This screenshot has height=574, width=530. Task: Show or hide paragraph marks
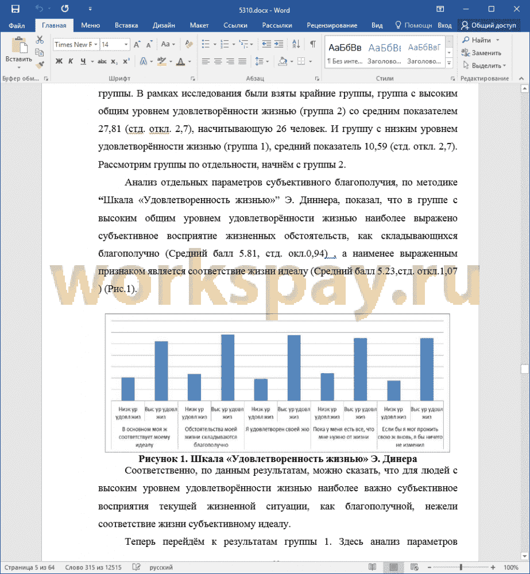pos(313,45)
